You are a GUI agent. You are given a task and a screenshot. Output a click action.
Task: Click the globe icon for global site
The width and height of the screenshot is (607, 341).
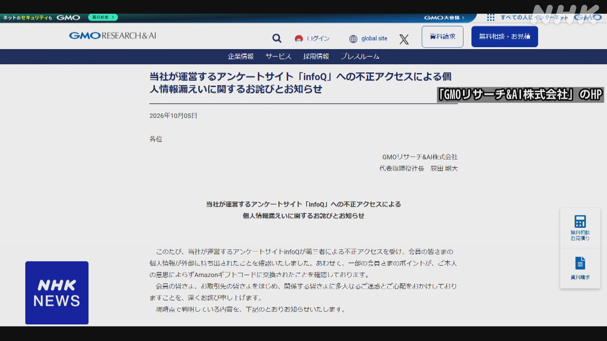(353, 39)
